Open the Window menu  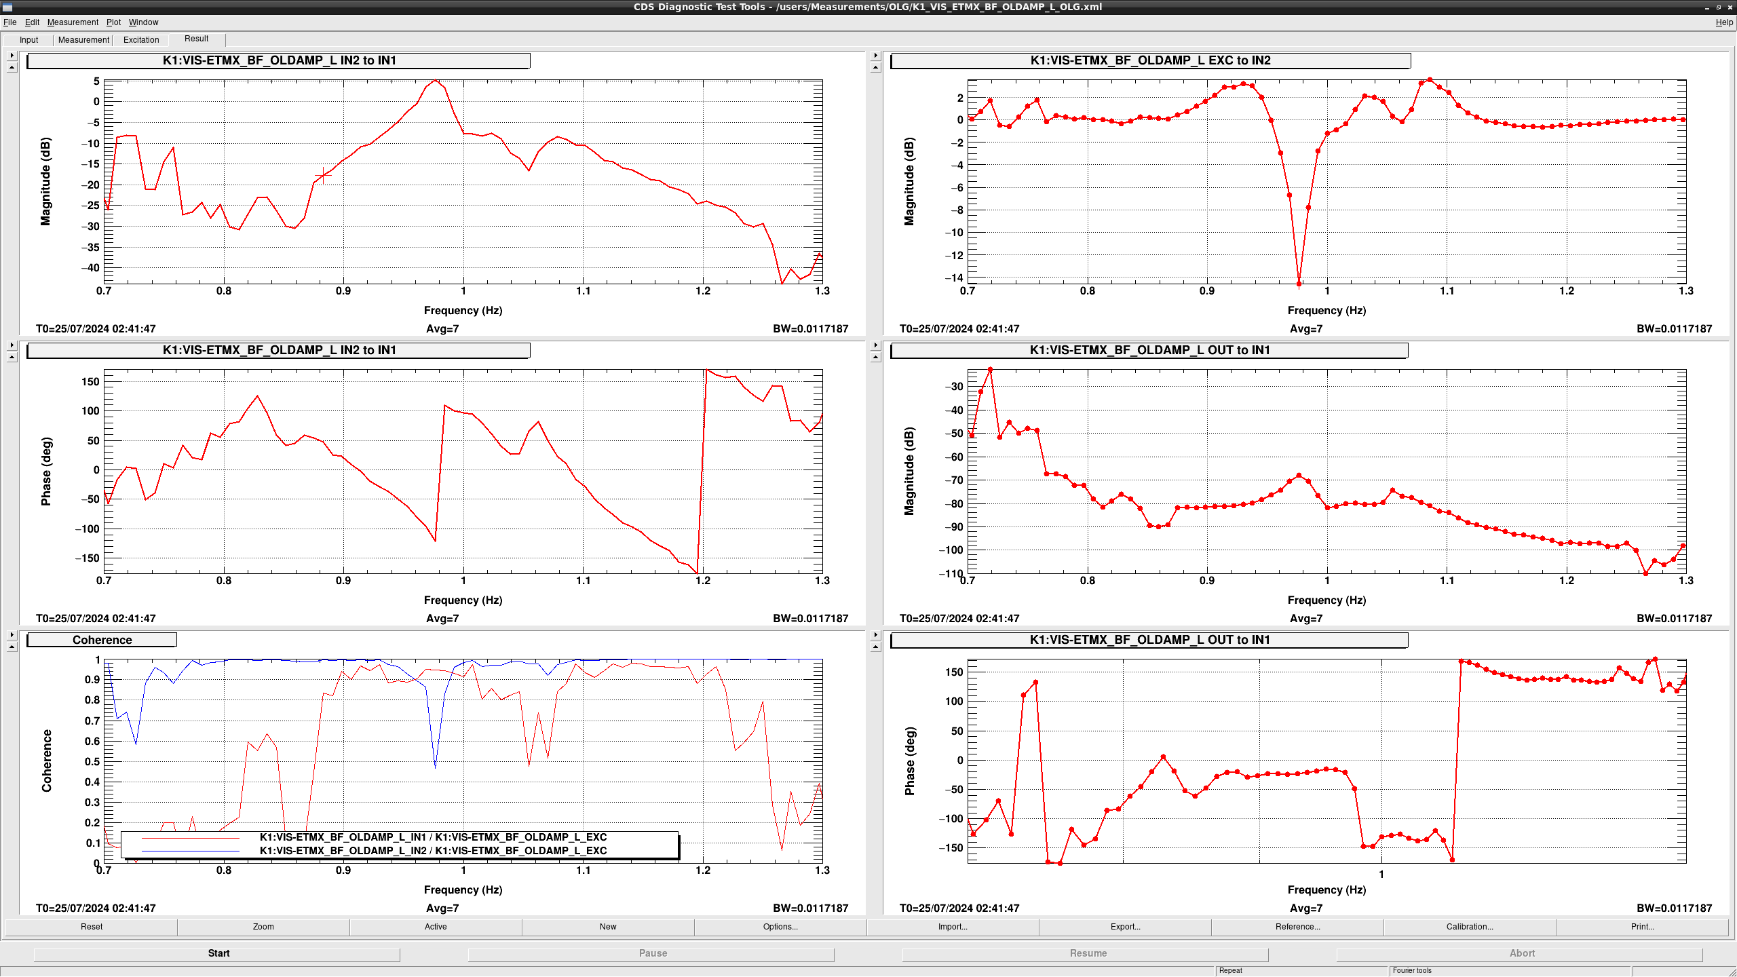[x=144, y=22]
